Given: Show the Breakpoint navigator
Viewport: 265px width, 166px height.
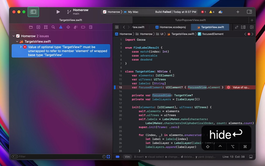Looking at the screenshot, I should [x=83, y=27].
